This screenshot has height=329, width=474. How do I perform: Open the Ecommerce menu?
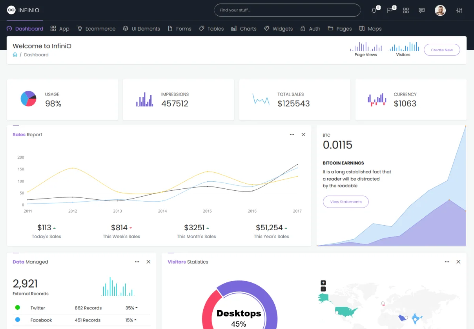(x=96, y=29)
